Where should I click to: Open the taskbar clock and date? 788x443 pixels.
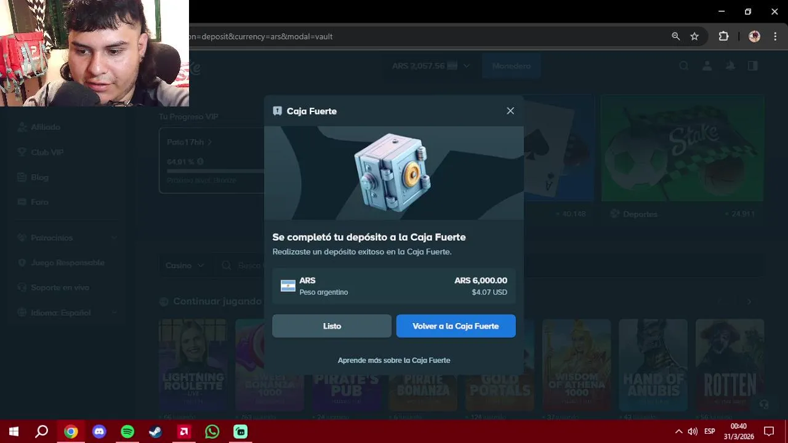738,431
